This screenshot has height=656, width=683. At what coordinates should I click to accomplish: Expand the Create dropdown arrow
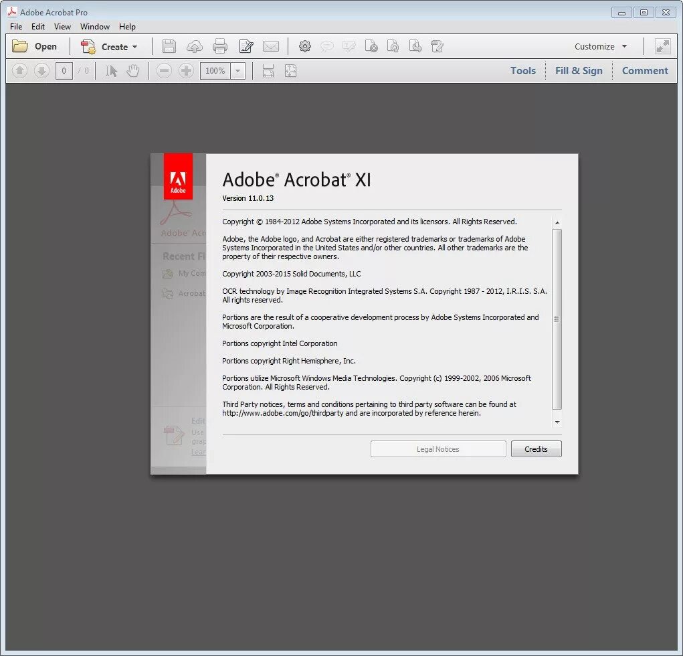coord(134,47)
